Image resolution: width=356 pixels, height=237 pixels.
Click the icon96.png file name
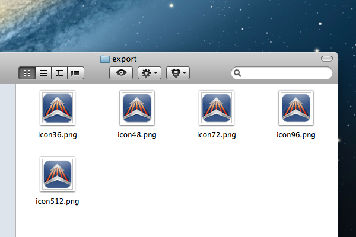pyautogui.click(x=296, y=135)
